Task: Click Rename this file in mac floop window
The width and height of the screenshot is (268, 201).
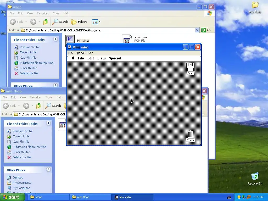Action: (23, 131)
